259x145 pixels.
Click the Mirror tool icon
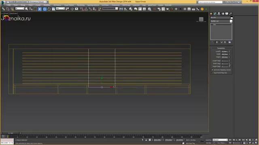(x=121, y=9)
